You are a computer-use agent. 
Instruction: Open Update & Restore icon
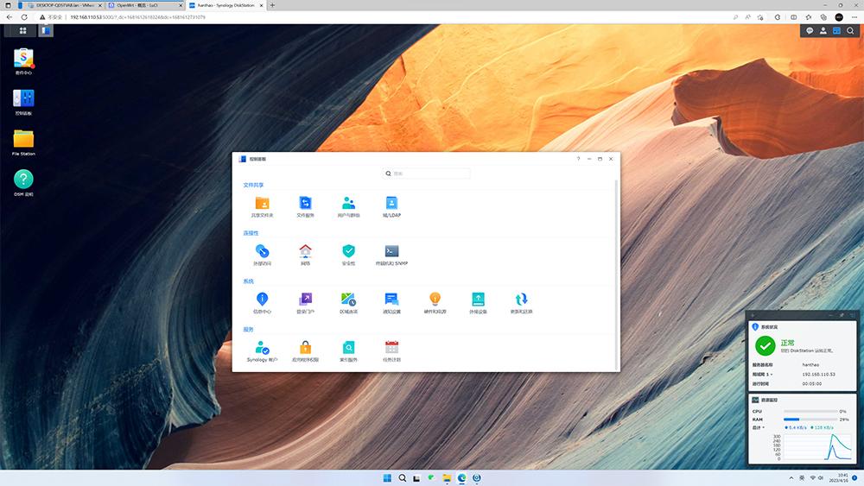521,300
